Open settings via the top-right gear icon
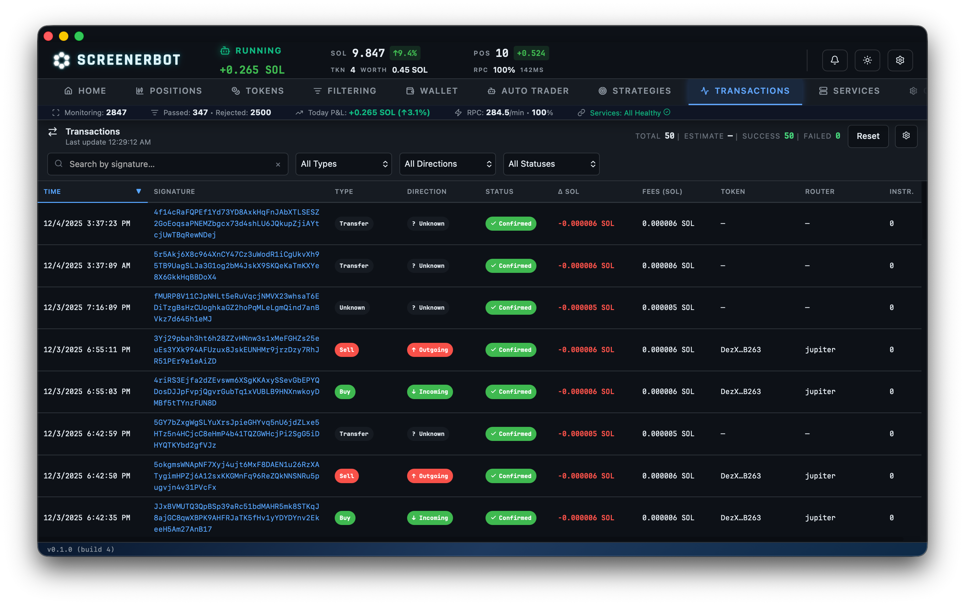 (900, 60)
